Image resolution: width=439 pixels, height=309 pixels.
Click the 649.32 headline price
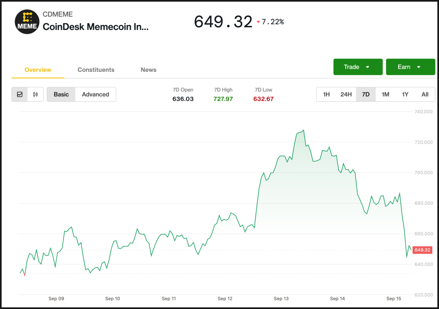tap(223, 22)
